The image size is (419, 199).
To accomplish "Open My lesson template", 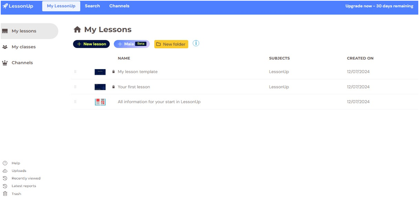I will [138, 72].
